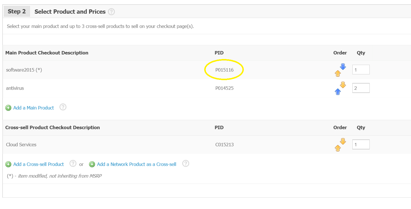This screenshot has height=209, width=411.
Task: Focus the Qty field for antivirus
Action: click(361, 88)
